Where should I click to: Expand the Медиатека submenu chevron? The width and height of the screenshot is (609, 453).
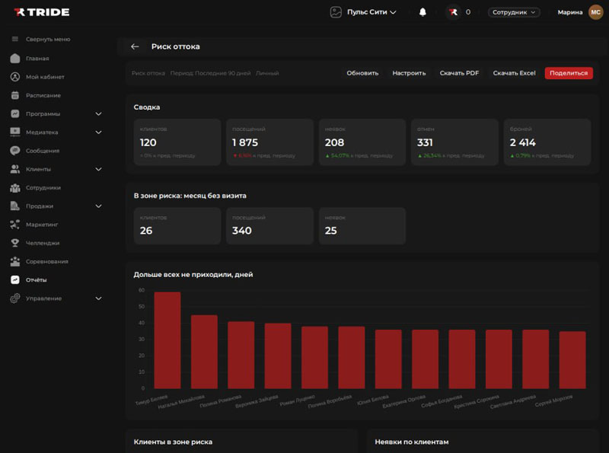[99, 132]
